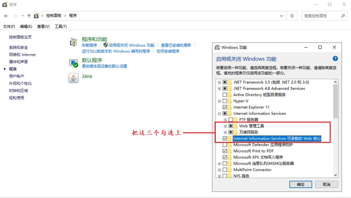Toggle .NET Framework 4.8 Advanced Services checkbox

coord(225,88)
